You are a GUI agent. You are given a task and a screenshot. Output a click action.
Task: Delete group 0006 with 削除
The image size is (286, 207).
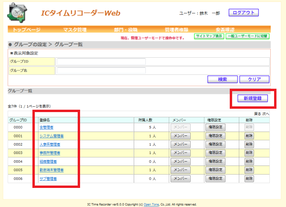249,178
